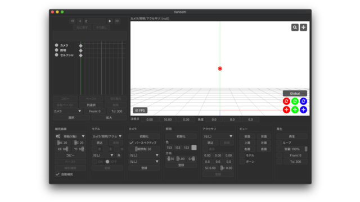Click the green rotate Y-axis icon
Image resolution: width=360 pixels, height=202 pixels.
[x=295, y=101]
